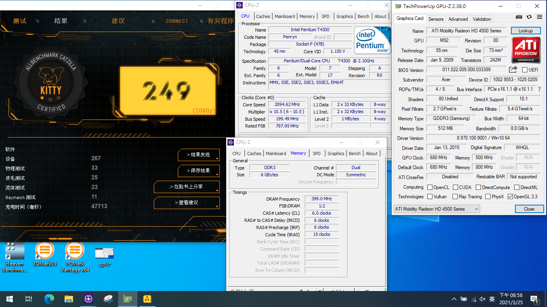Toggle the DirectML checkbox
Viewport: 547px width, 307px height.
517,187
